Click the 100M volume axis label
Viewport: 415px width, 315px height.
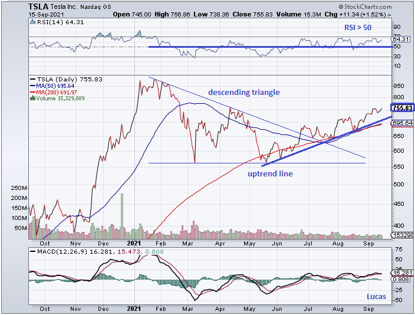(19, 218)
